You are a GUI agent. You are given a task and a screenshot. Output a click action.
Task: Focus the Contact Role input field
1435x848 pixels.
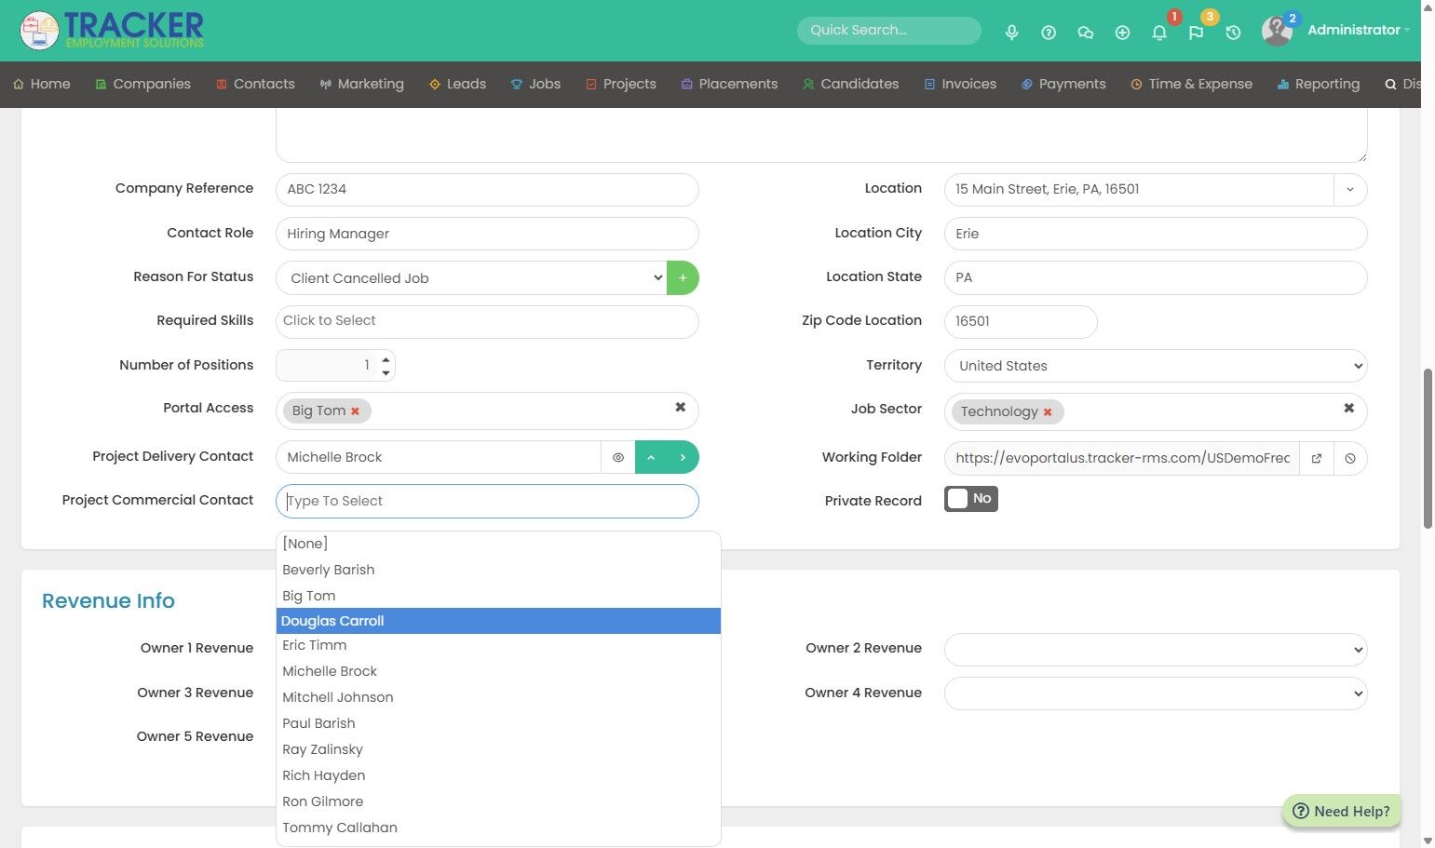[x=487, y=234]
